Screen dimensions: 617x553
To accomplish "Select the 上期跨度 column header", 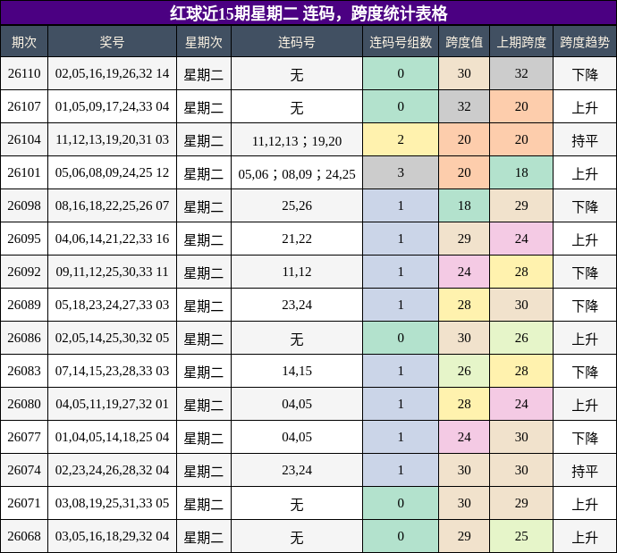I will pos(521,42).
